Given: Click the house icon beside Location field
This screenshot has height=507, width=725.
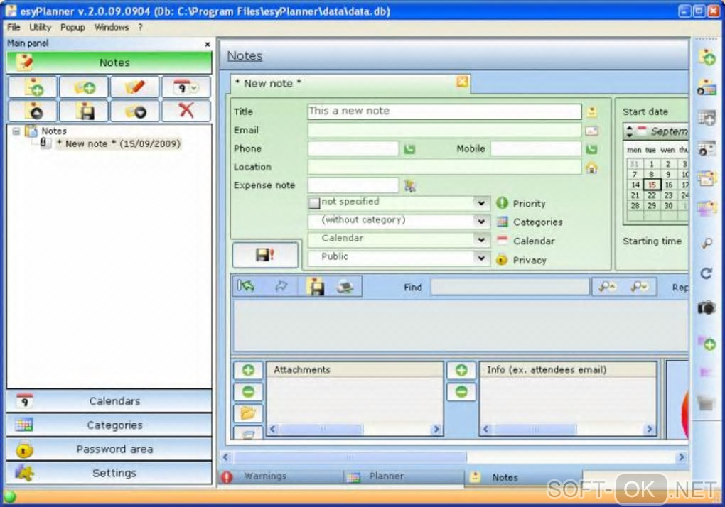Looking at the screenshot, I should pyautogui.click(x=591, y=168).
